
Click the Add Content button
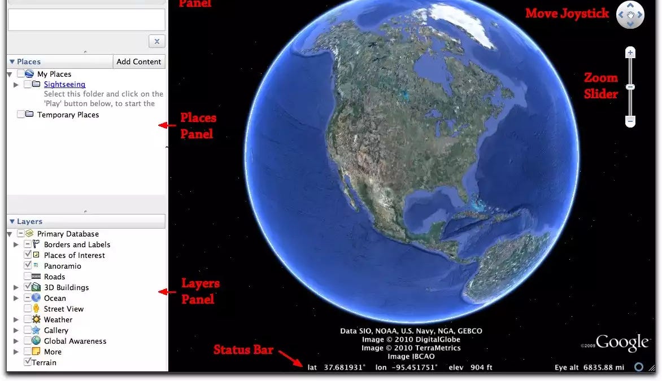(x=139, y=61)
